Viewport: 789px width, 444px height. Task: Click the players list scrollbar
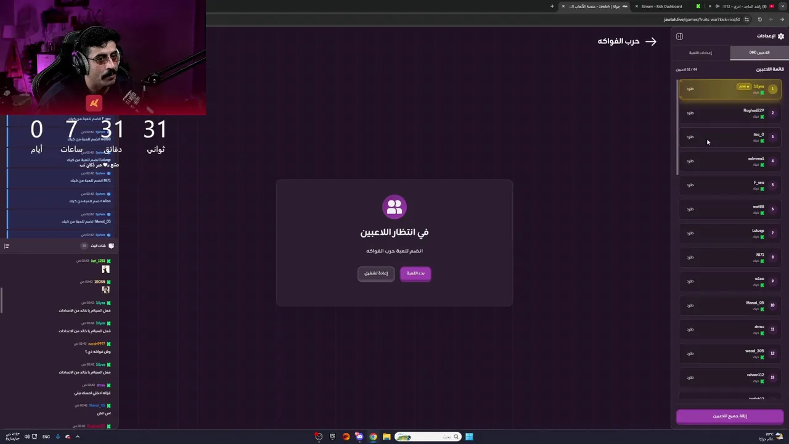(x=677, y=126)
